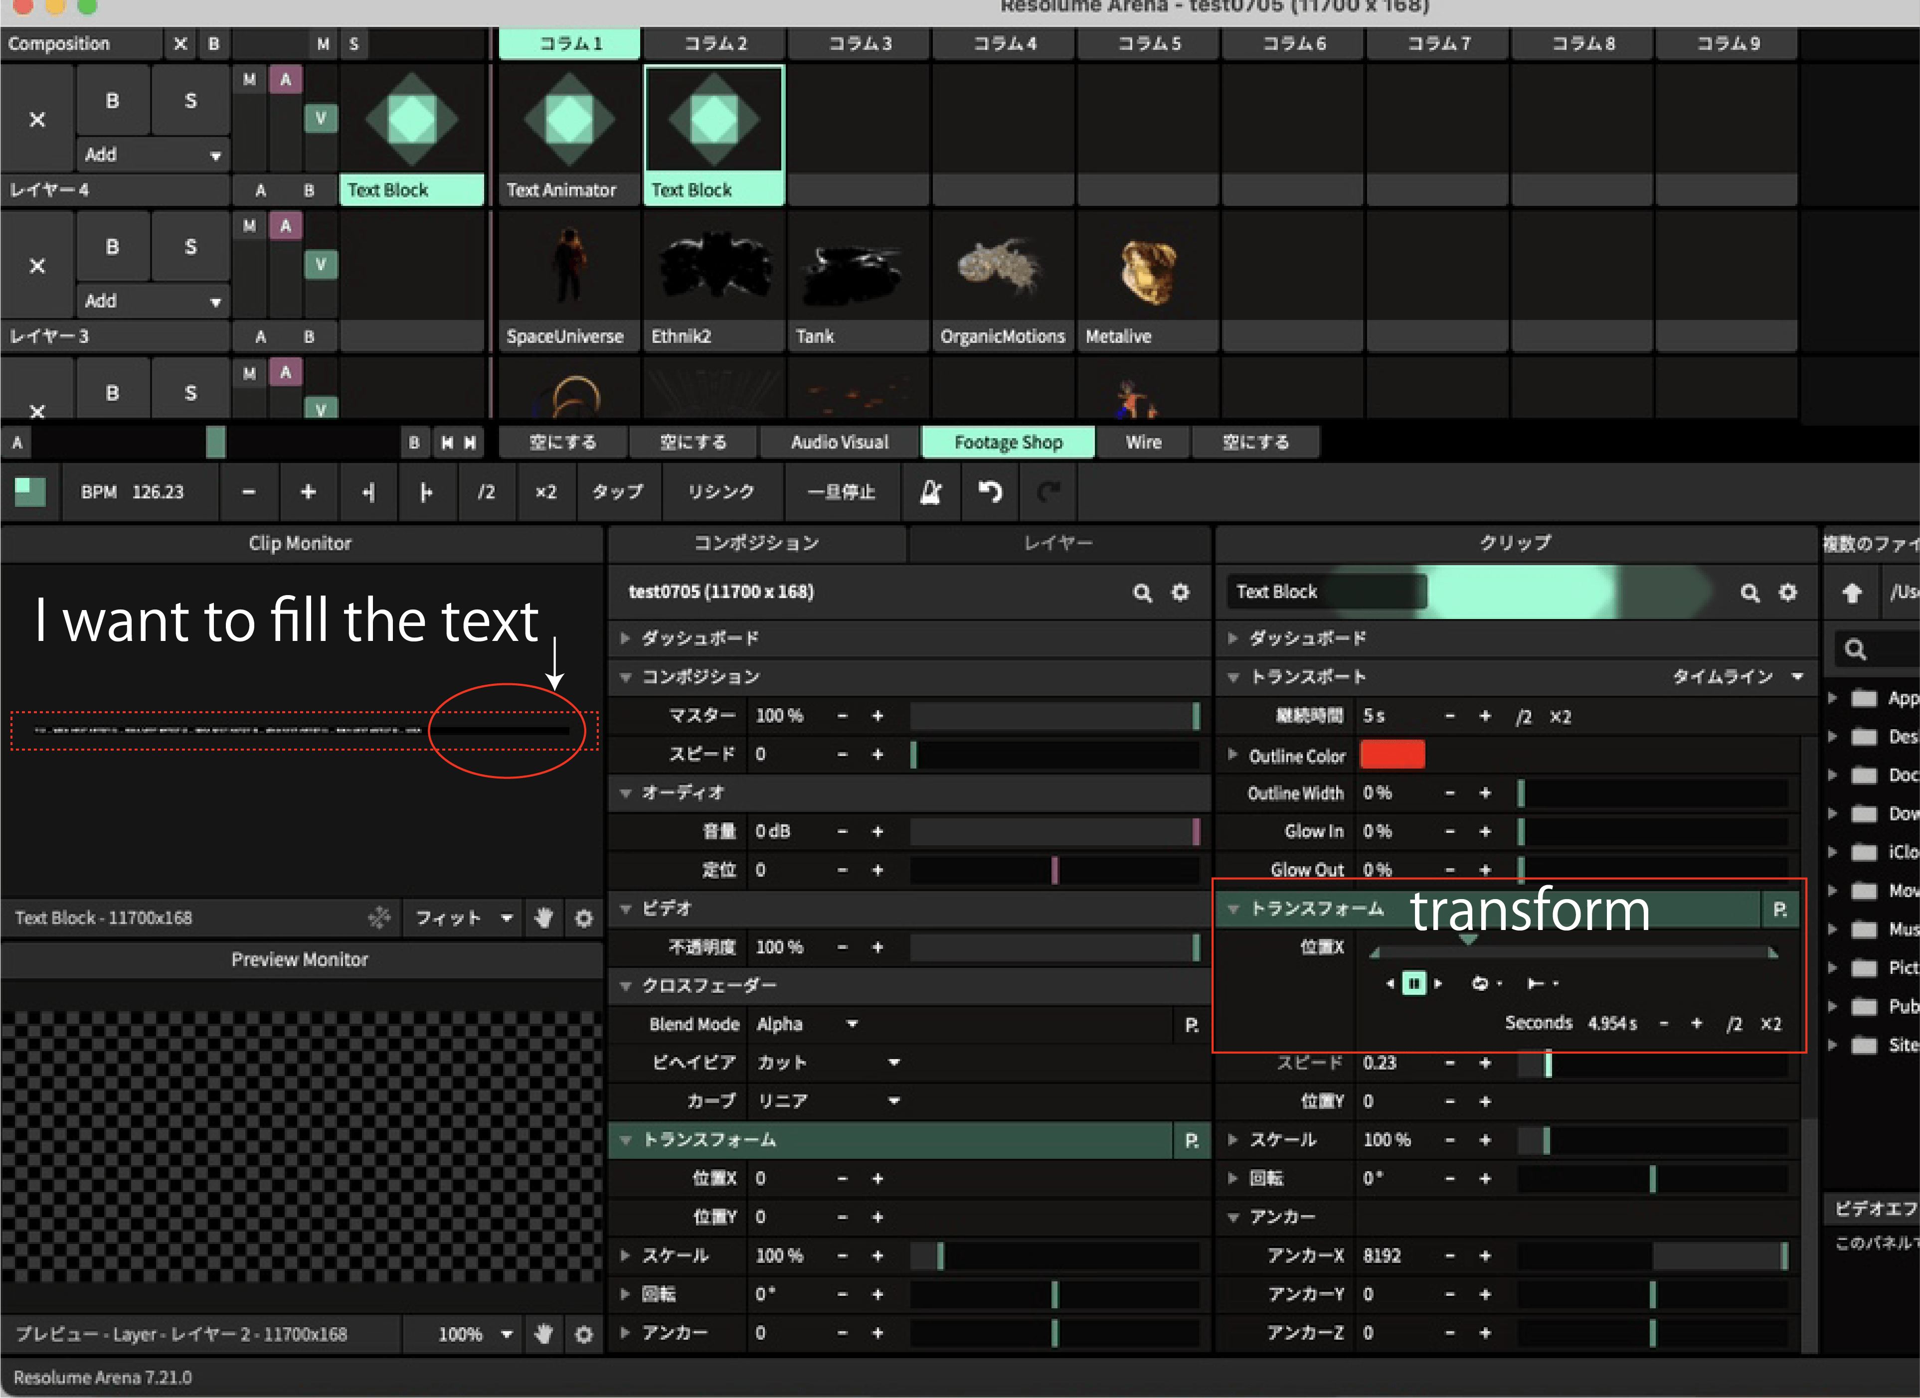
Task: Click the up-folder arrow in the files panel
Action: coord(1851,593)
